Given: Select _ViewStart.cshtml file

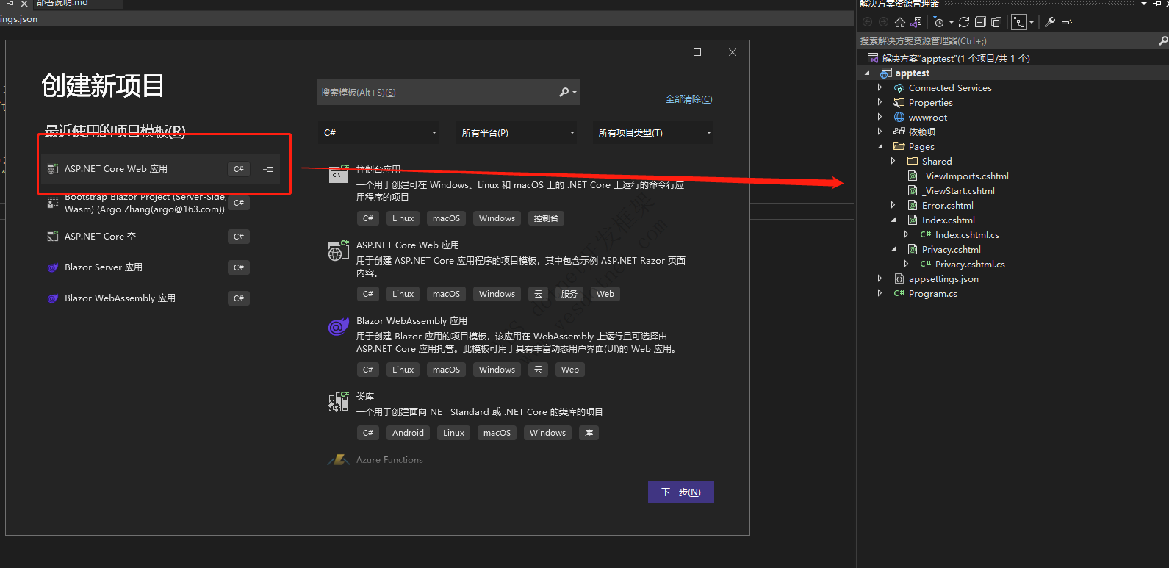Looking at the screenshot, I should pyautogui.click(x=959, y=190).
